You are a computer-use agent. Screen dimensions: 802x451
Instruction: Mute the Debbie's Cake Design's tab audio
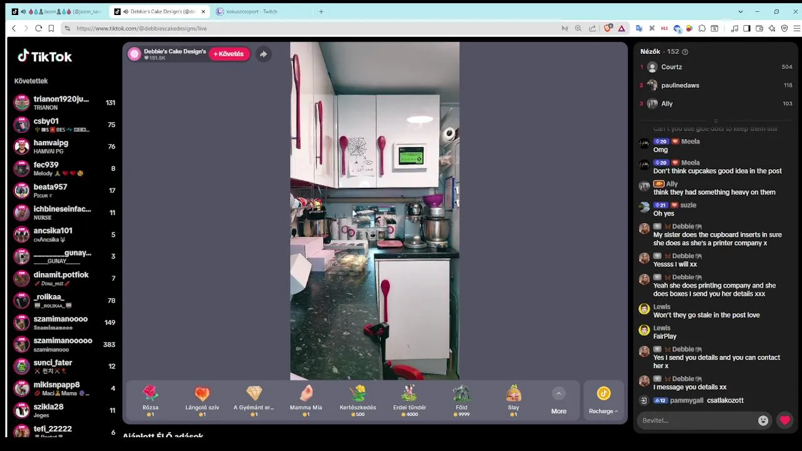125,11
